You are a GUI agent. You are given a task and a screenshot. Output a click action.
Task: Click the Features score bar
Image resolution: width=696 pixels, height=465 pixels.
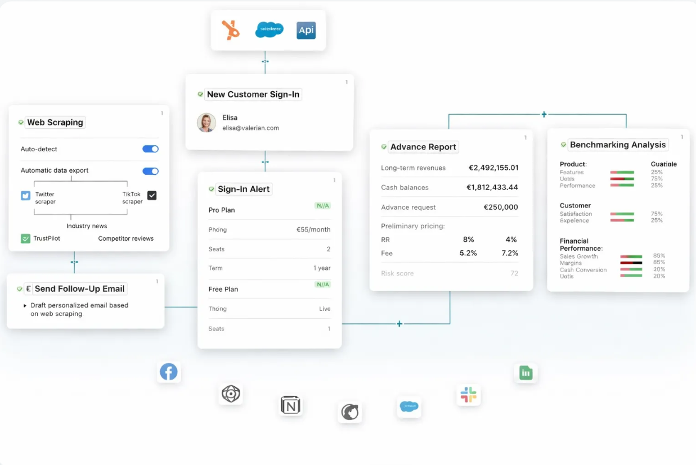(622, 173)
